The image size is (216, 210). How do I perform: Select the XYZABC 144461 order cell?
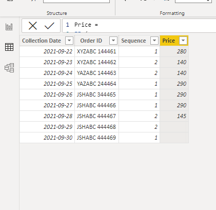point(96,51)
